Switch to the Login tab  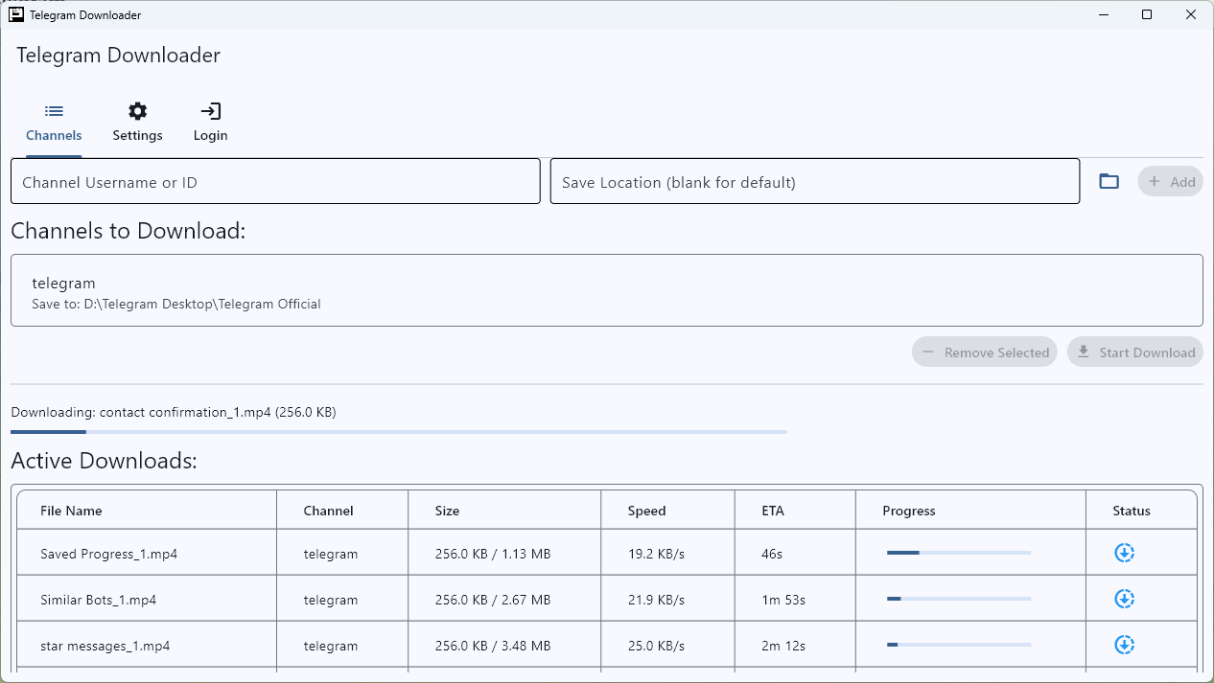[x=210, y=122]
